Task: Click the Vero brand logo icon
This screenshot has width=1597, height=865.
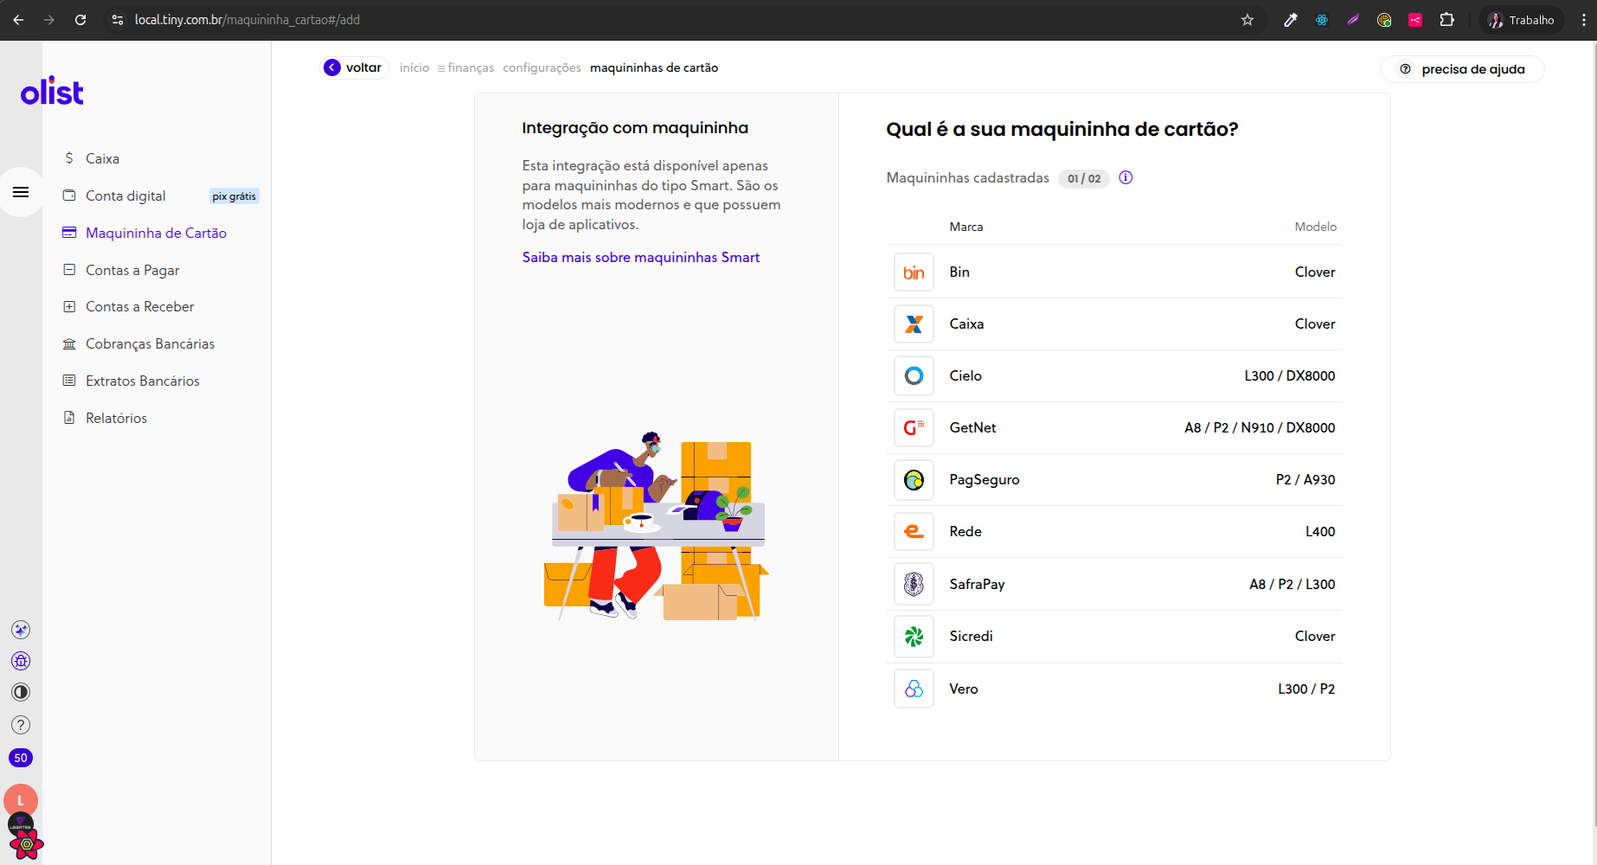Action: (x=914, y=689)
